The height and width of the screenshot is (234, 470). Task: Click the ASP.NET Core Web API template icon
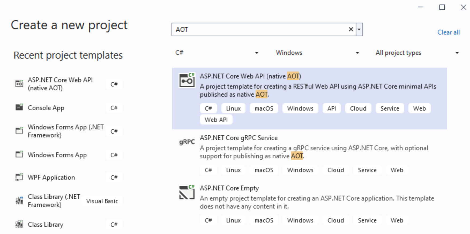coord(187,80)
